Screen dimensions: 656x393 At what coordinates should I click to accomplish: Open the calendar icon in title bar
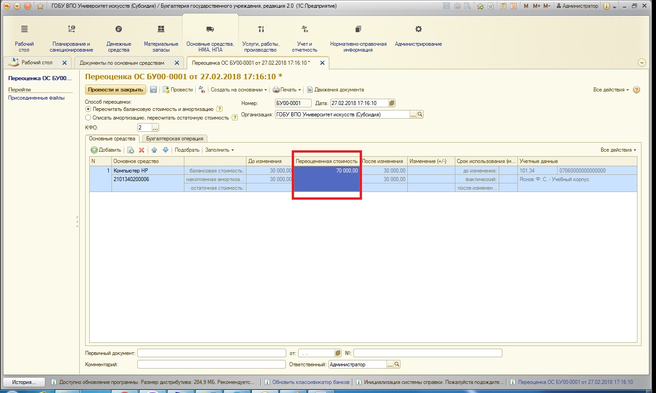pyautogui.click(x=513, y=6)
